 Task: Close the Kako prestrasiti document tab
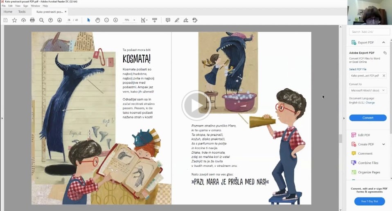[x=66, y=12]
